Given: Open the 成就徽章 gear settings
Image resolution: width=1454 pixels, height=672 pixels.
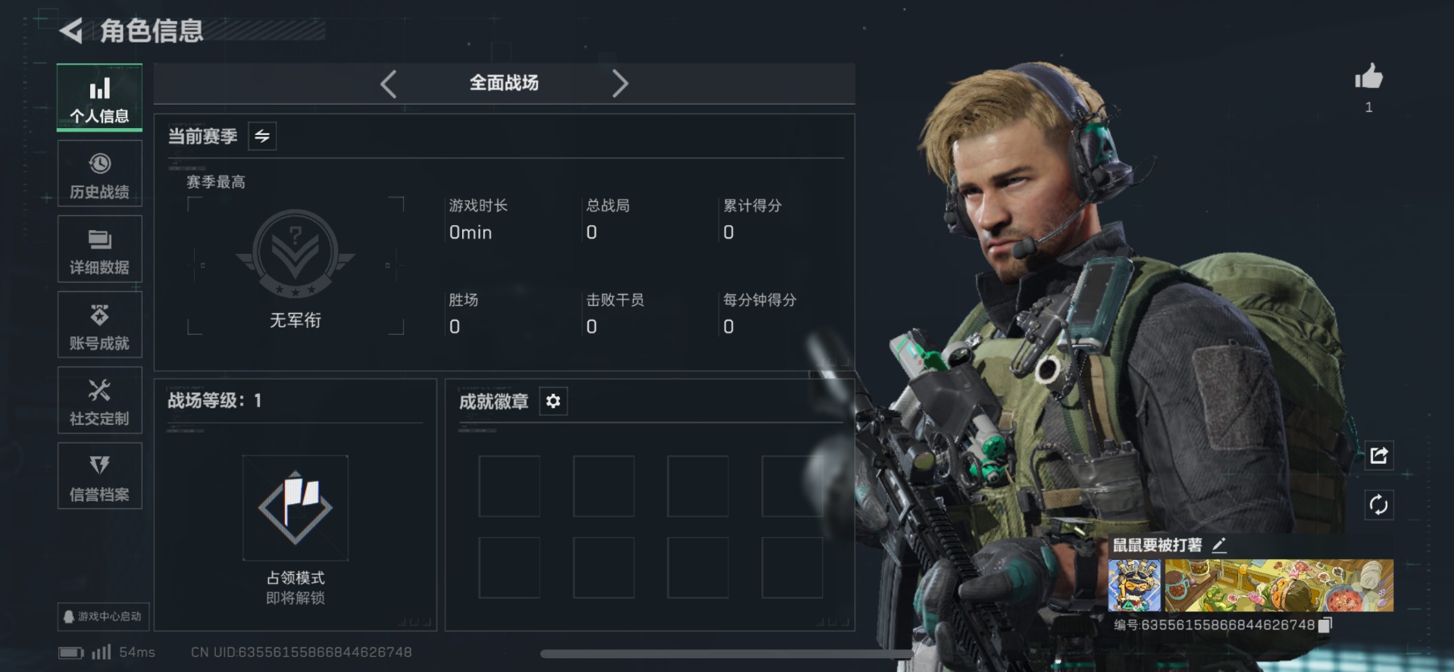Looking at the screenshot, I should [553, 401].
